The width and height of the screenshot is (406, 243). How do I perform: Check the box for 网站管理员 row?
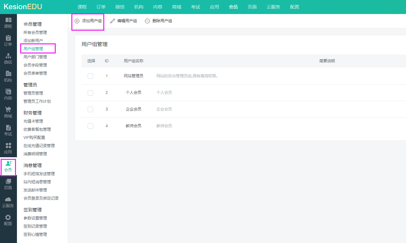coord(90,76)
